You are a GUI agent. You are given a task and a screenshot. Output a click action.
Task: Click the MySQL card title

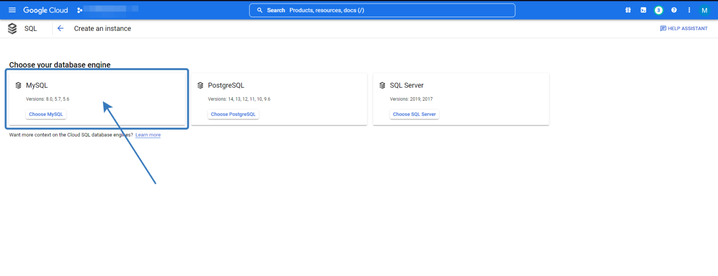click(x=37, y=85)
